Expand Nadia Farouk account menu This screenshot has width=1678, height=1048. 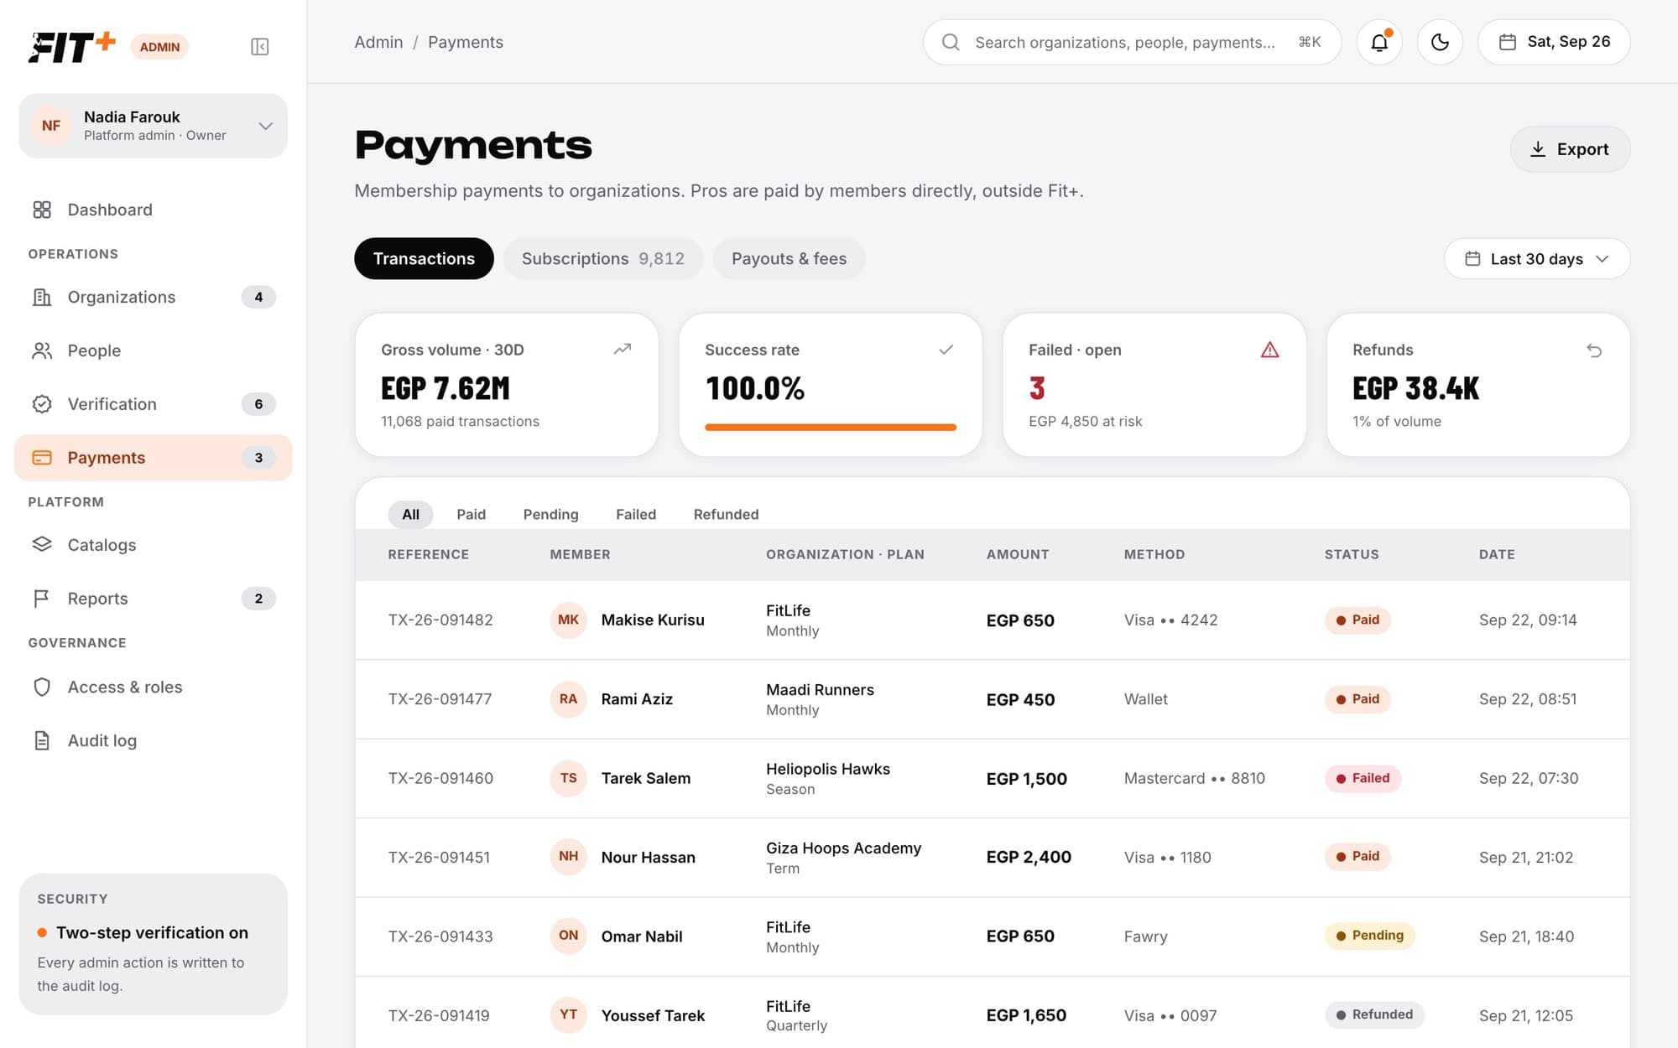coord(154,126)
